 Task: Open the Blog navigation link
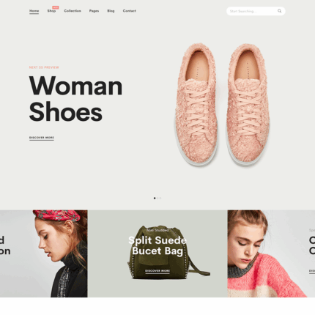(x=111, y=11)
